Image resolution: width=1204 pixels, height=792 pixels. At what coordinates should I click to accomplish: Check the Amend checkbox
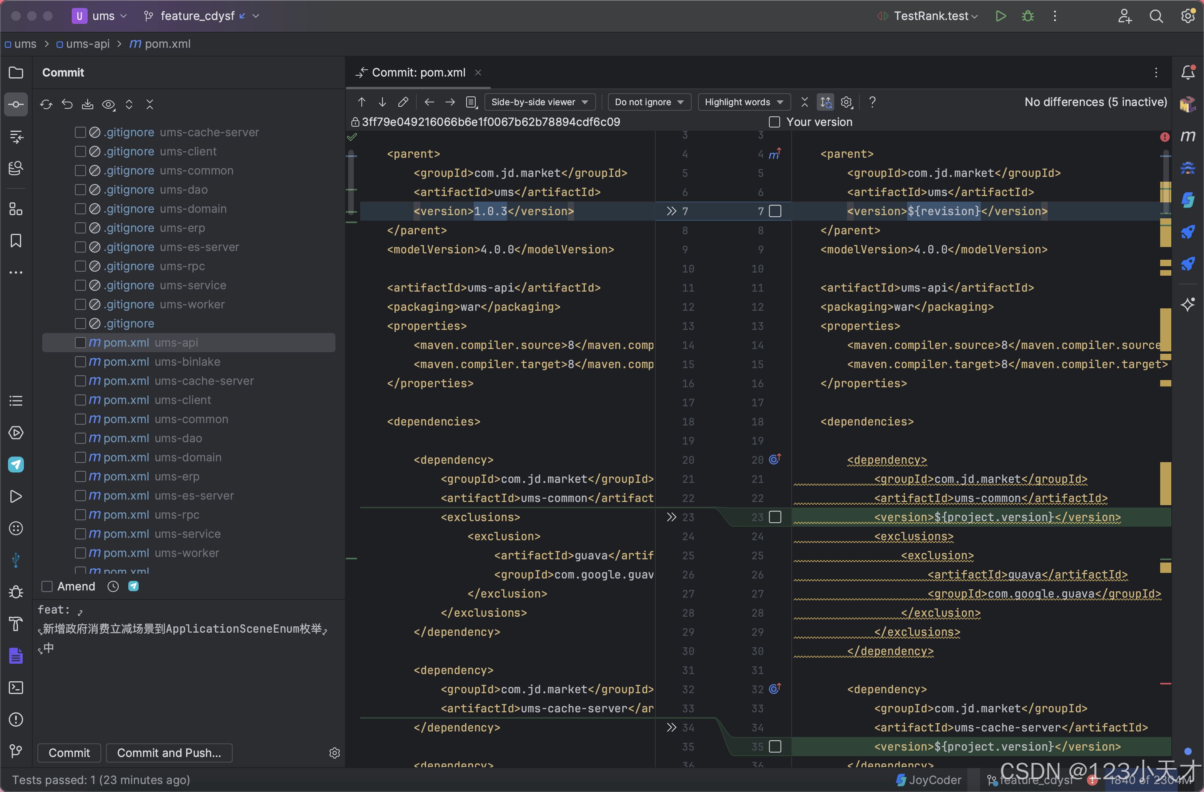tap(47, 586)
